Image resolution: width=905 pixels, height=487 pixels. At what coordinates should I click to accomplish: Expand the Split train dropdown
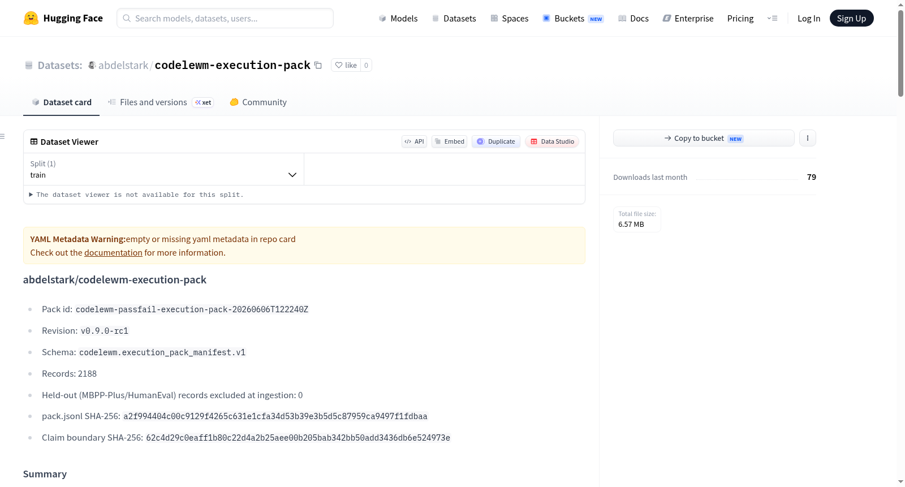[163, 169]
